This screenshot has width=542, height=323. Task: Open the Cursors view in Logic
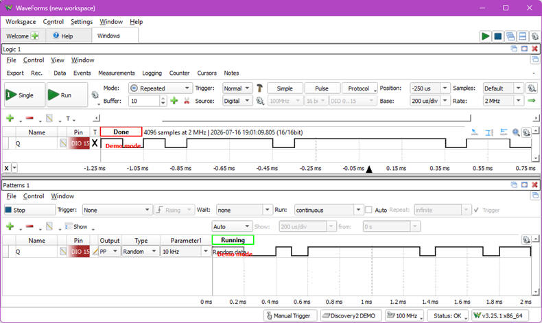tap(207, 73)
